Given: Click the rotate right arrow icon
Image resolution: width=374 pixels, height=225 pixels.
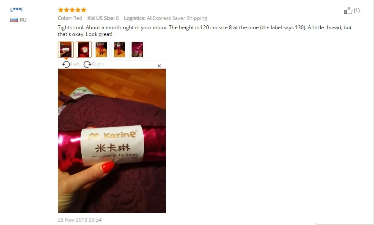Looking at the screenshot, I should (87, 64).
